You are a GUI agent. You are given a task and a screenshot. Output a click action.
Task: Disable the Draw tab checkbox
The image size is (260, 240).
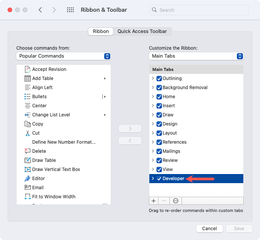click(x=159, y=115)
